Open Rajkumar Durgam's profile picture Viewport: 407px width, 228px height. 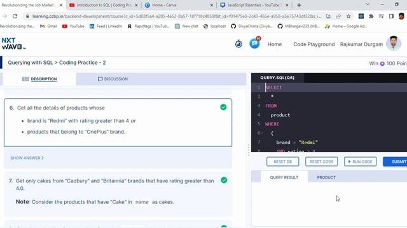coord(394,44)
